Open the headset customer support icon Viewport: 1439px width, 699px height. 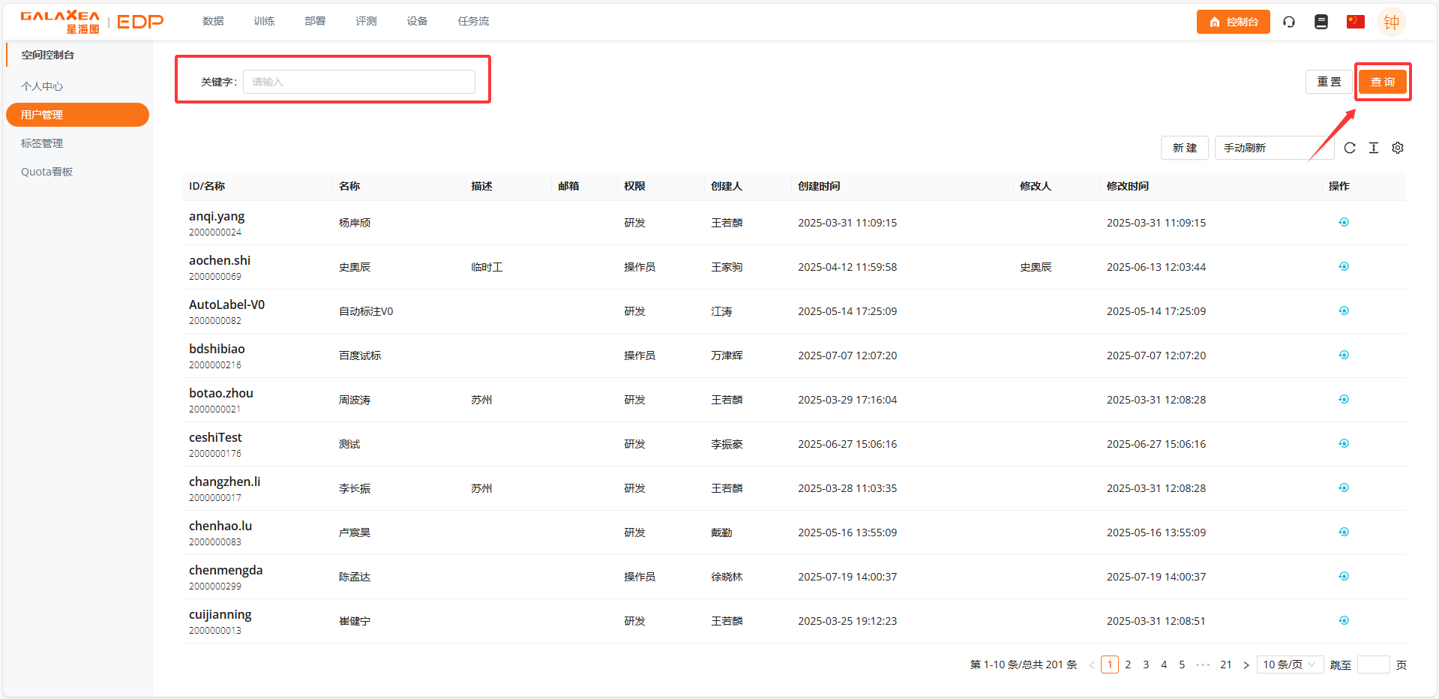point(1289,22)
